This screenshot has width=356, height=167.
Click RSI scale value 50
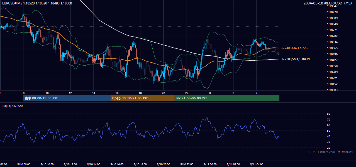click(328, 131)
